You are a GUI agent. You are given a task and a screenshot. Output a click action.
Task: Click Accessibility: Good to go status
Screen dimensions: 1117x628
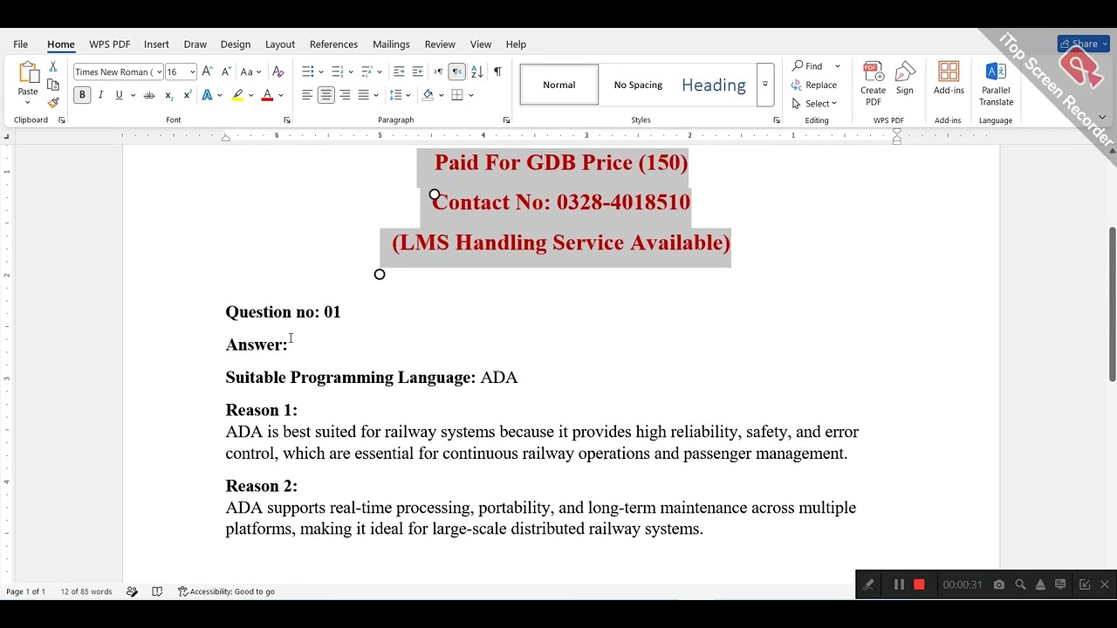coord(226,591)
